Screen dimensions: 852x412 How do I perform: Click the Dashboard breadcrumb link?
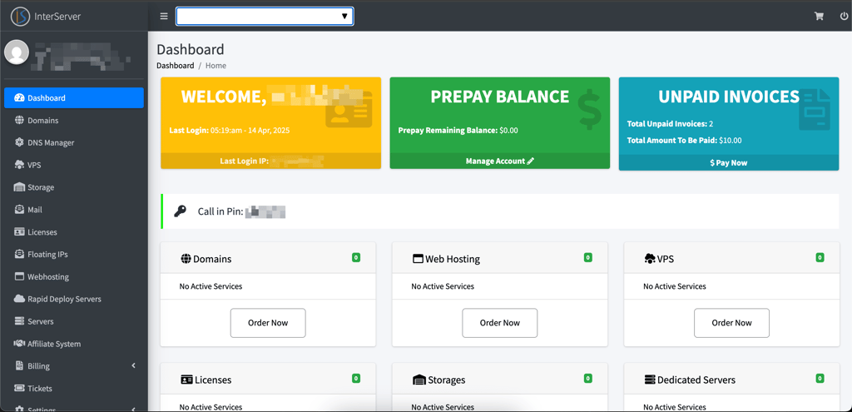(175, 65)
